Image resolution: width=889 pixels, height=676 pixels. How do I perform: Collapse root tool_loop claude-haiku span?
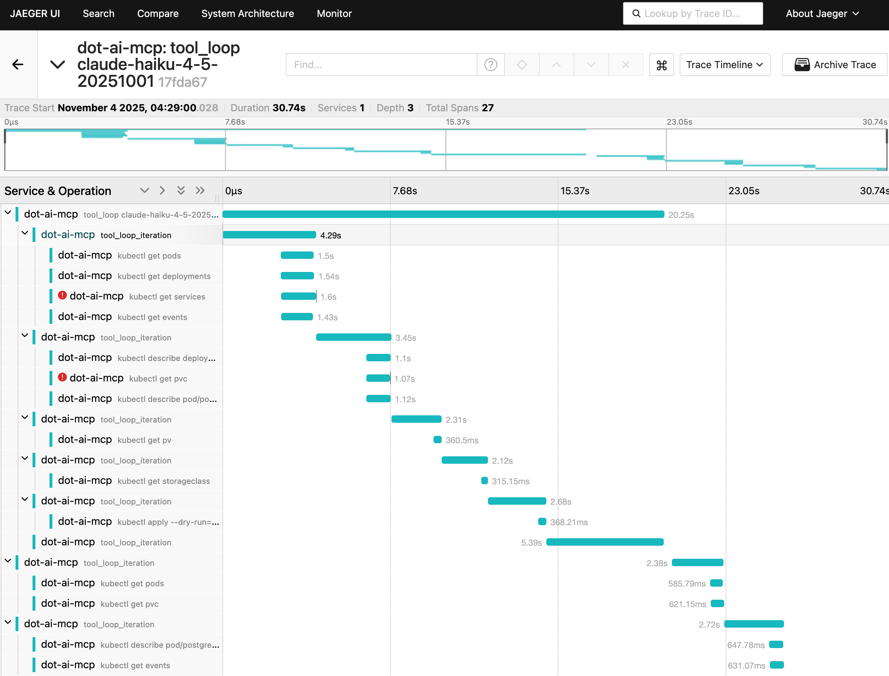click(x=8, y=213)
